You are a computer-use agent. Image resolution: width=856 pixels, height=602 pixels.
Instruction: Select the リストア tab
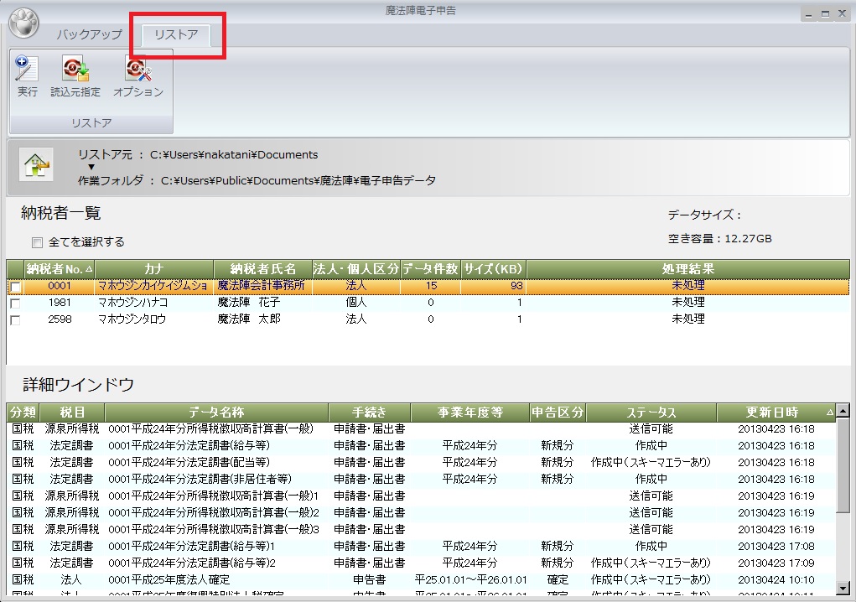pos(176,34)
